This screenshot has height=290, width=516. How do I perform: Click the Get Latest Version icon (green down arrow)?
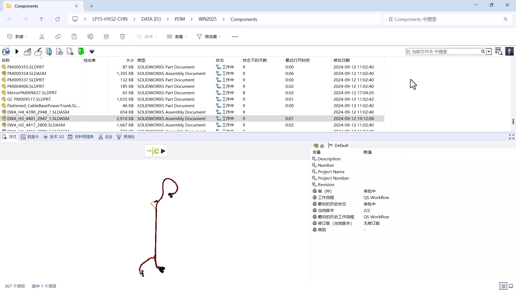(x=49, y=52)
